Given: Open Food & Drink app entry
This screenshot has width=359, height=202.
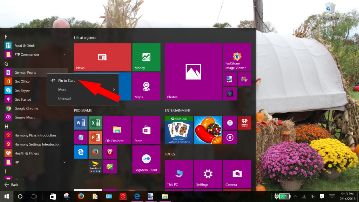Looking at the screenshot, I should pyautogui.click(x=36, y=46).
